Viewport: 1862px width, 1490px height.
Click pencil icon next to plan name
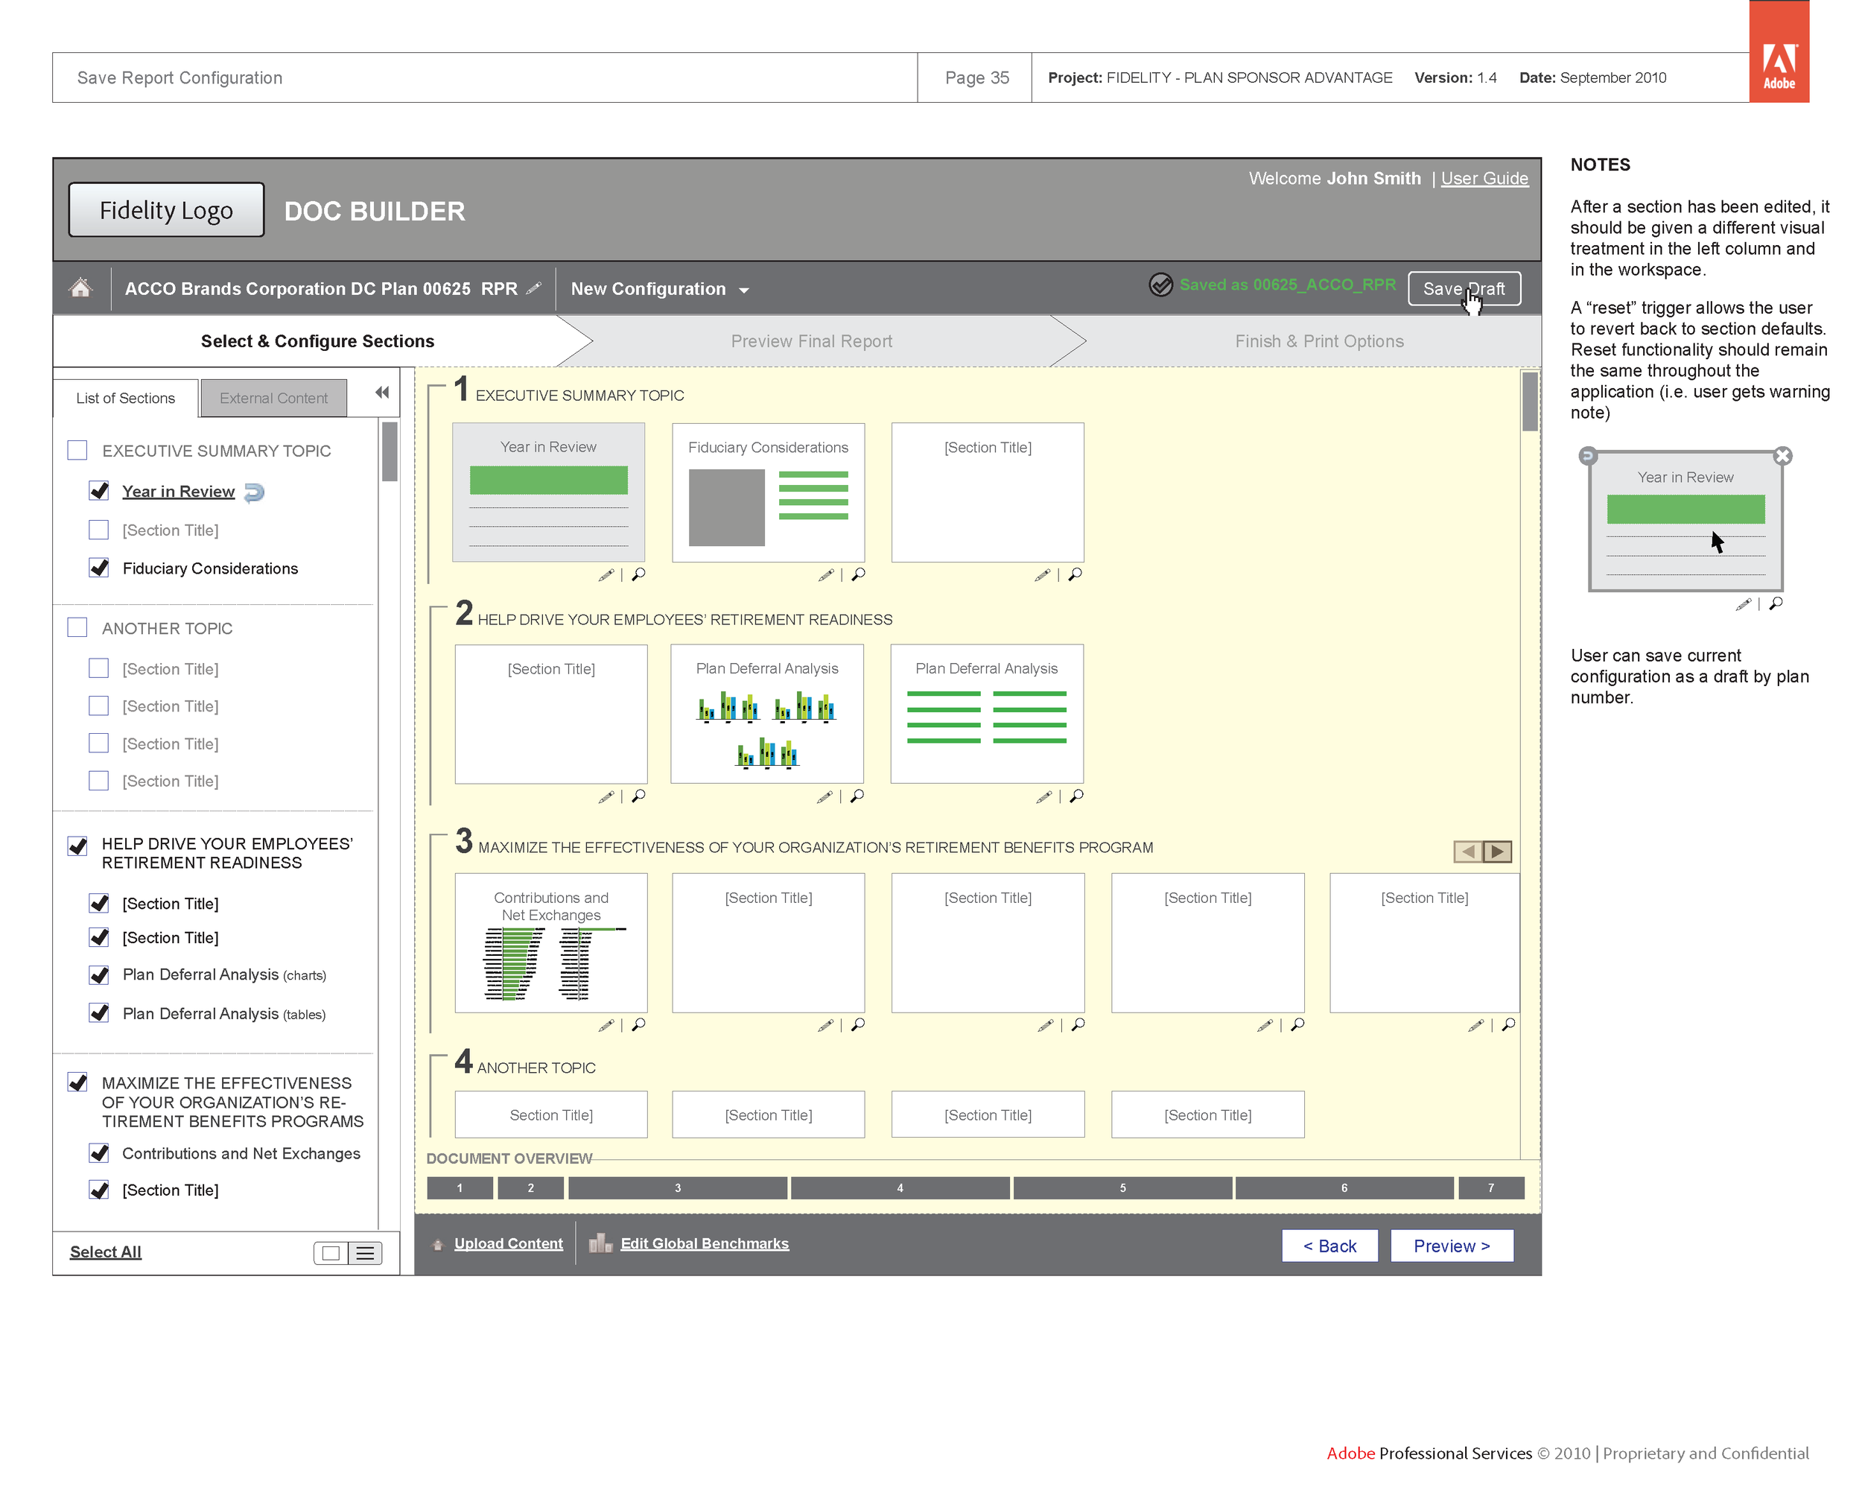[535, 288]
